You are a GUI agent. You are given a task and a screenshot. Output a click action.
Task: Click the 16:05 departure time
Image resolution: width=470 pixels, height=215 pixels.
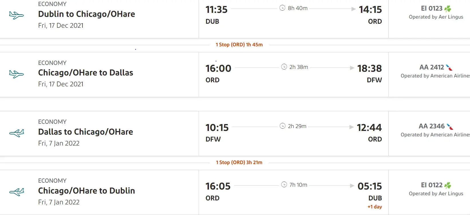218,186
